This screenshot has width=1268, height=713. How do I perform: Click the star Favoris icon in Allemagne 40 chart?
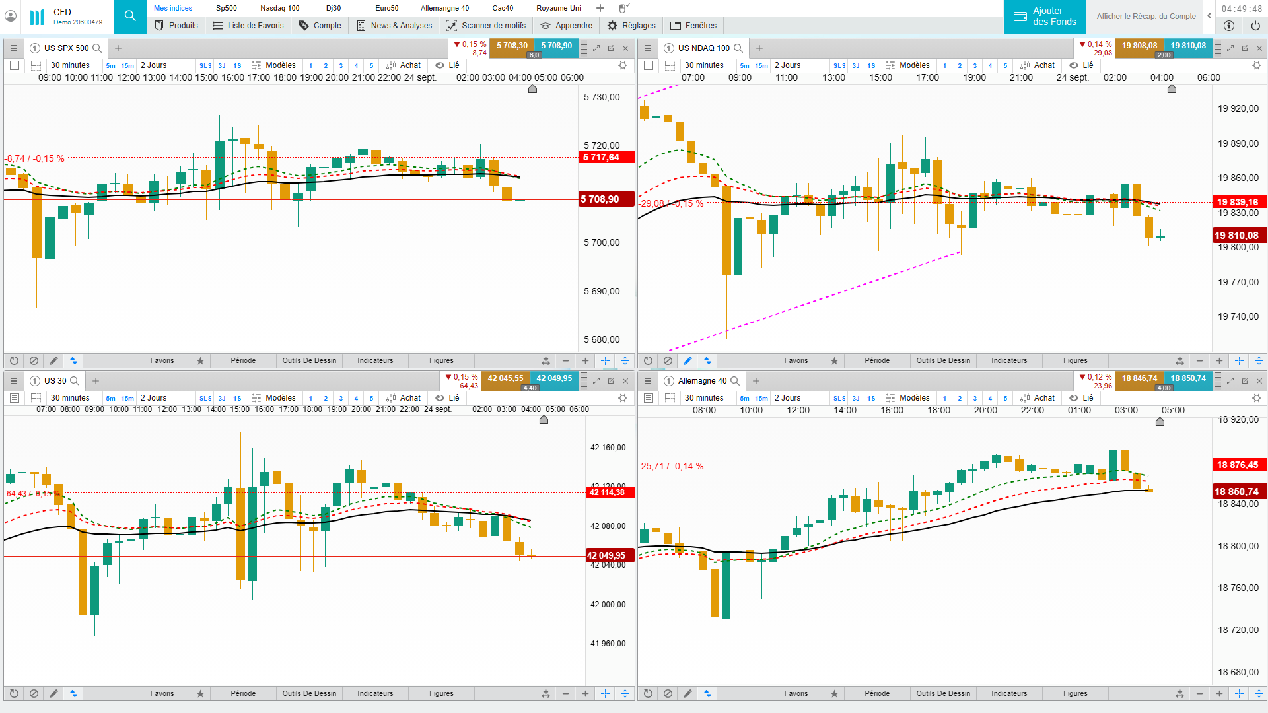(x=834, y=694)
